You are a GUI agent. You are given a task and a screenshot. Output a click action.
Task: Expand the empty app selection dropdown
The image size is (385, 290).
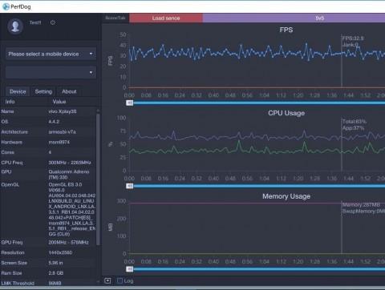coord(51,72)
